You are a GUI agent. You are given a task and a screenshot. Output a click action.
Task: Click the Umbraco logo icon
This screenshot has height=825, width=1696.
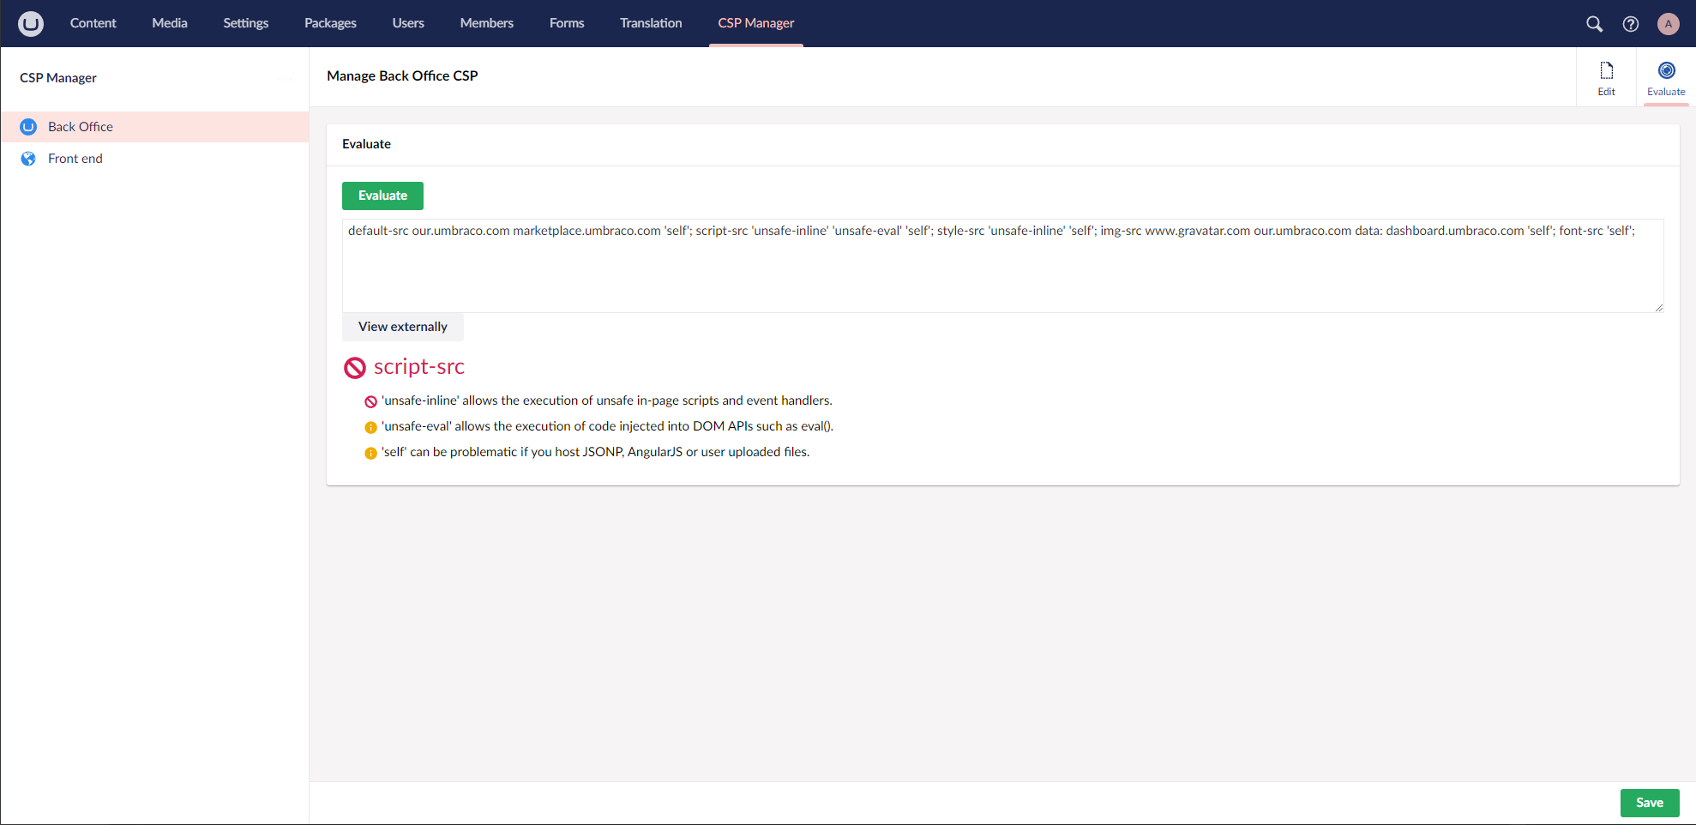click(x=31, y=23)
